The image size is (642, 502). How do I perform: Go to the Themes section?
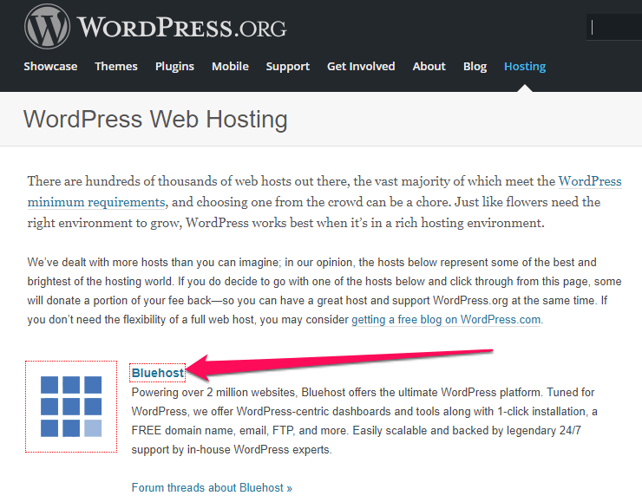click(116, 66)
